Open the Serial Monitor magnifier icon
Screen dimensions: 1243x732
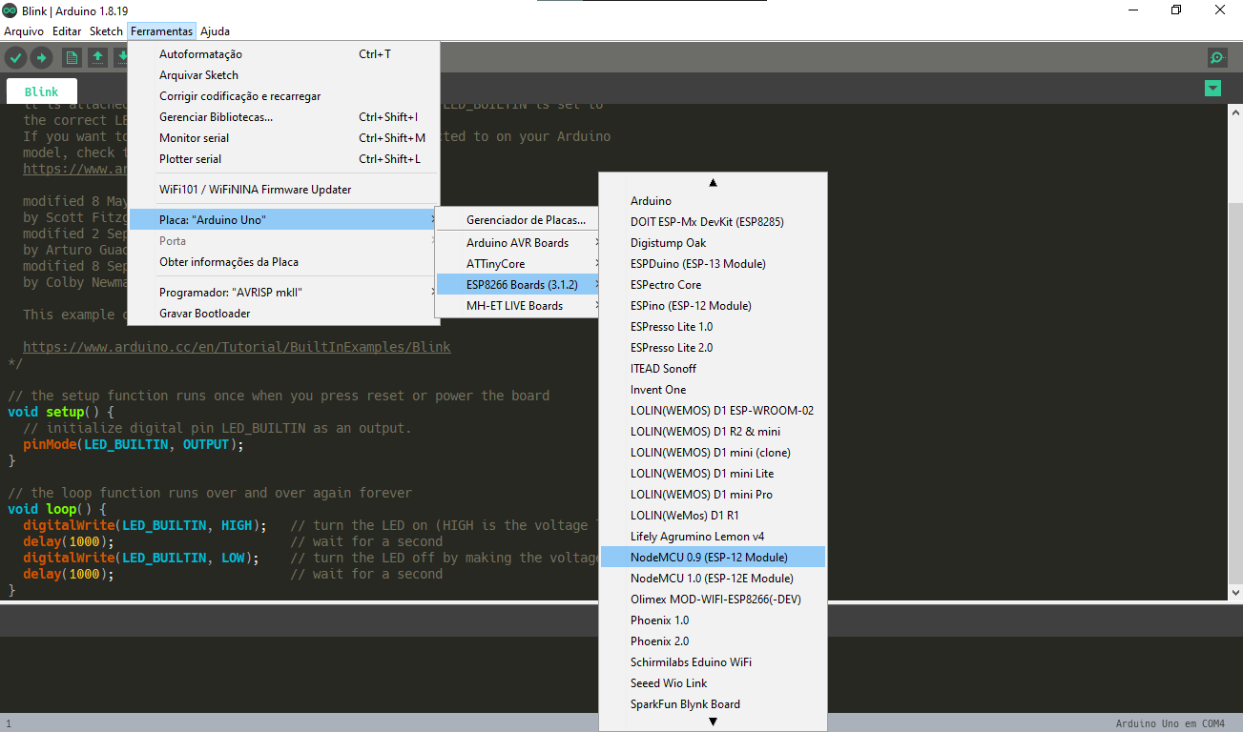point(1217,58)
